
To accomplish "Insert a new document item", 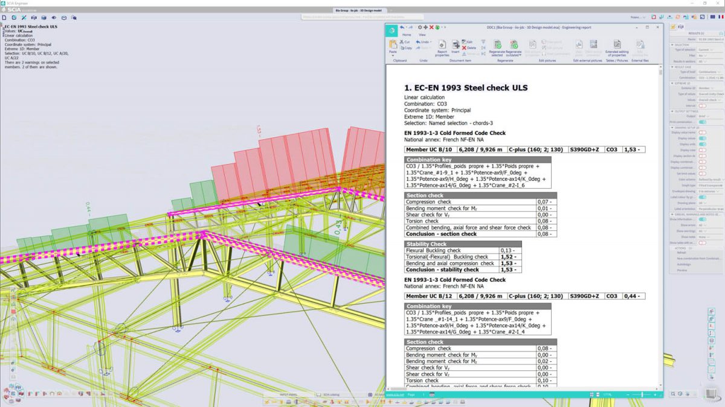I will pyautogui.click(x=456, y=45).
